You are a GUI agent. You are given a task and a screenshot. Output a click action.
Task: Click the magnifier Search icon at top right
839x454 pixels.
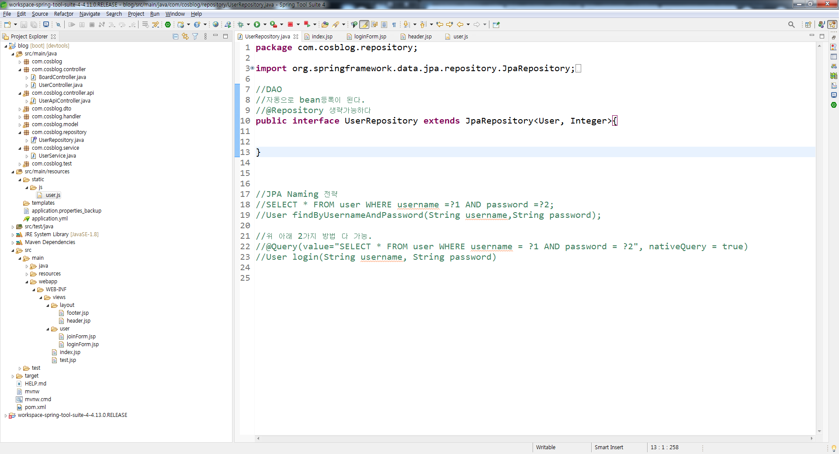(791, 25)
